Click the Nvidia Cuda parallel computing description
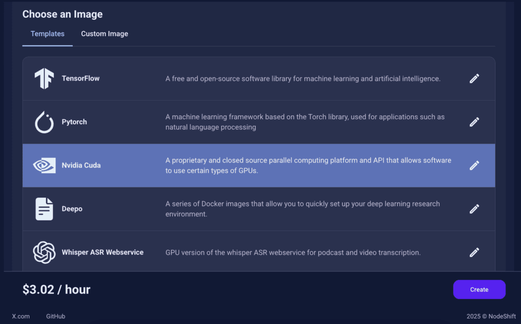Image resolution: width=521 pixels, height=324 pixels. (308, 166)
